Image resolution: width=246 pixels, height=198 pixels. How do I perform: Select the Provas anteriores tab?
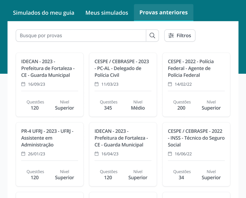[x=163, y=13]
